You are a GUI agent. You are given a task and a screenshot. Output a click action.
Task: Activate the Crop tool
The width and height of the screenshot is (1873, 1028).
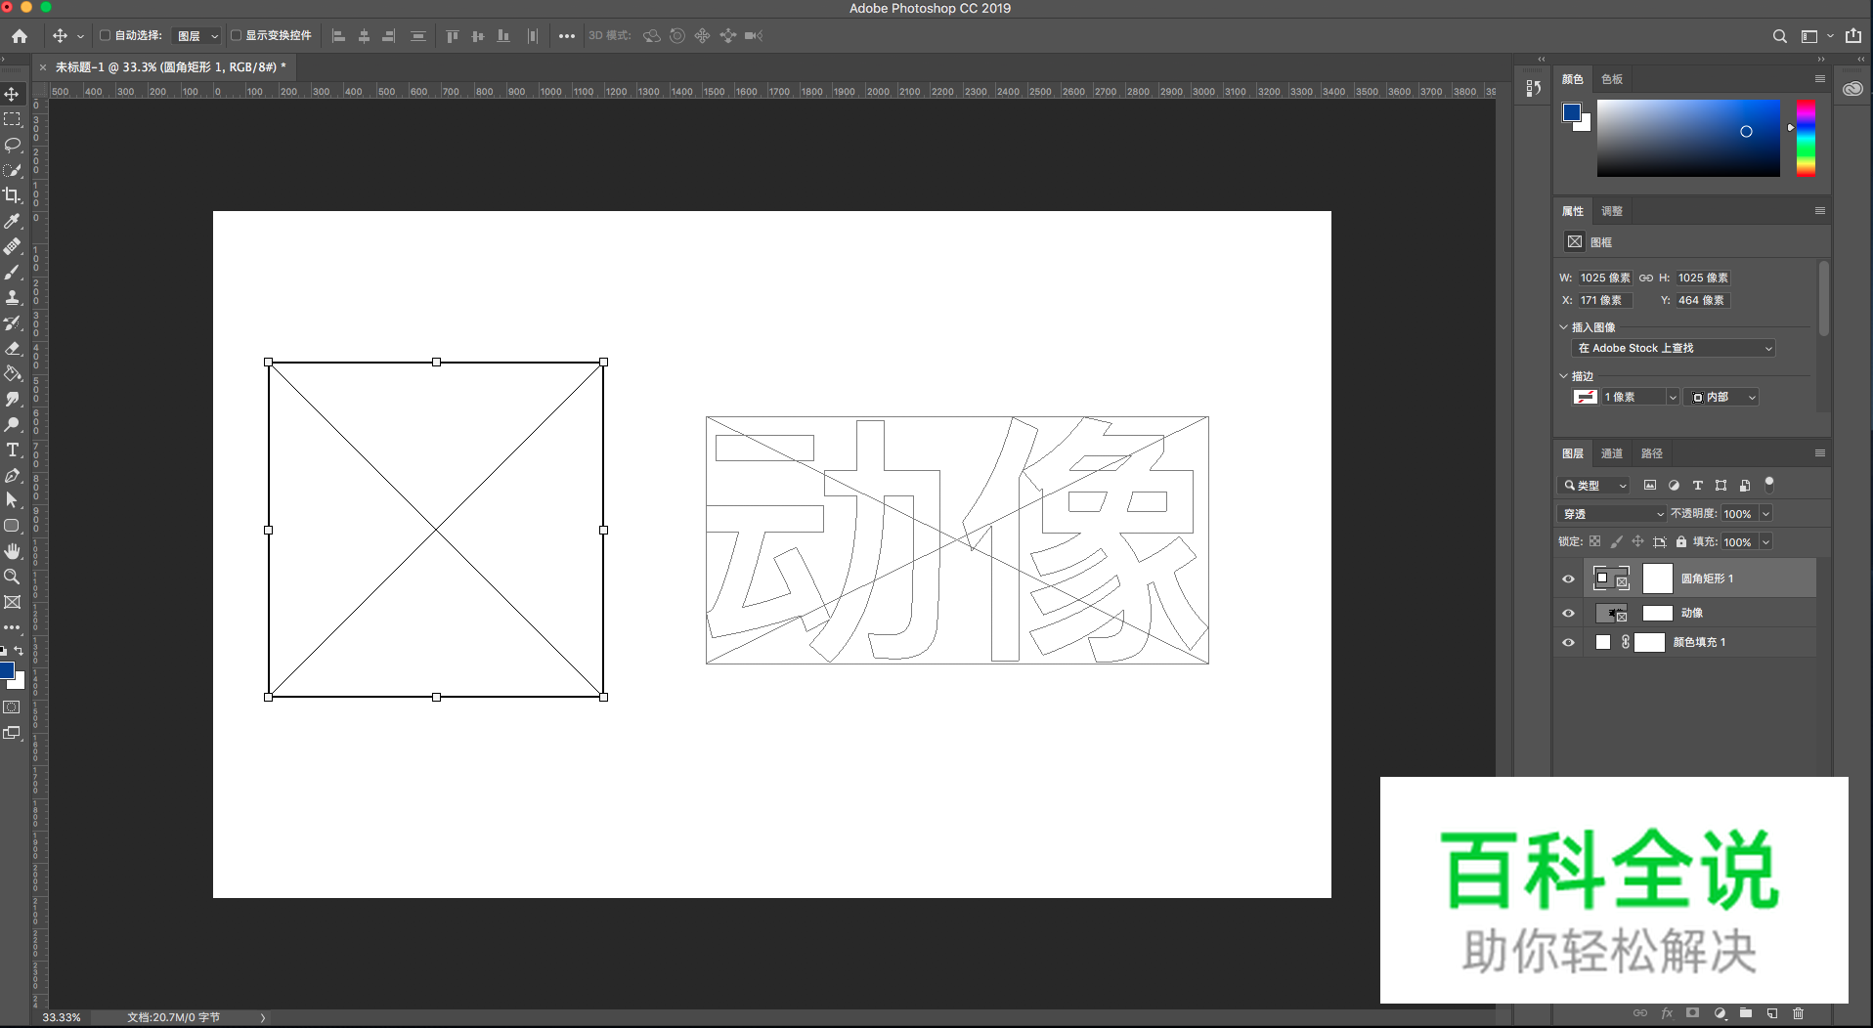point(13,195)
